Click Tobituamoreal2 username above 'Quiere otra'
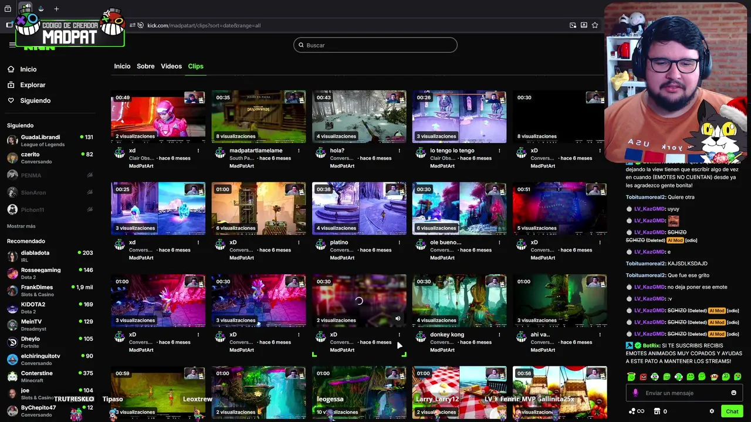751x422 pixels. 645,197
